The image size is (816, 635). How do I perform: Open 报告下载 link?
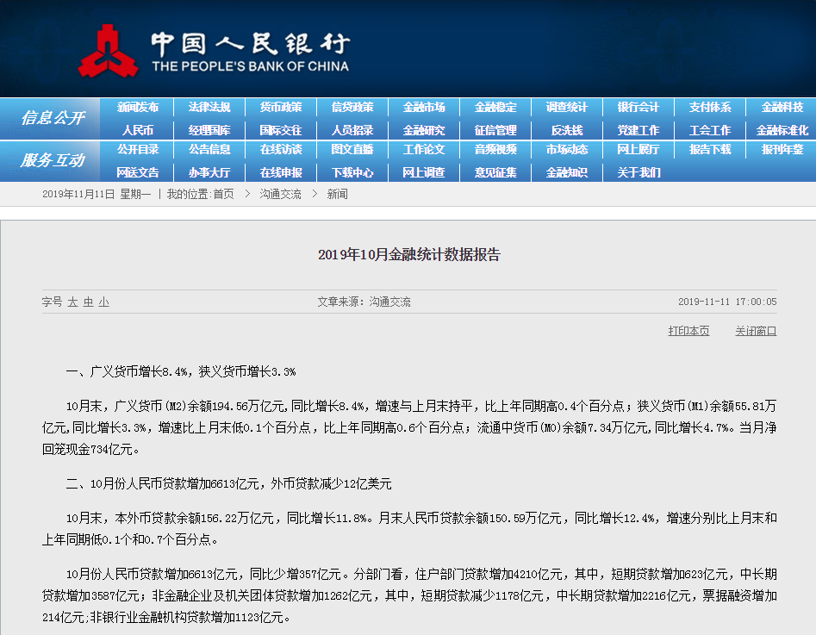point(710,149)
